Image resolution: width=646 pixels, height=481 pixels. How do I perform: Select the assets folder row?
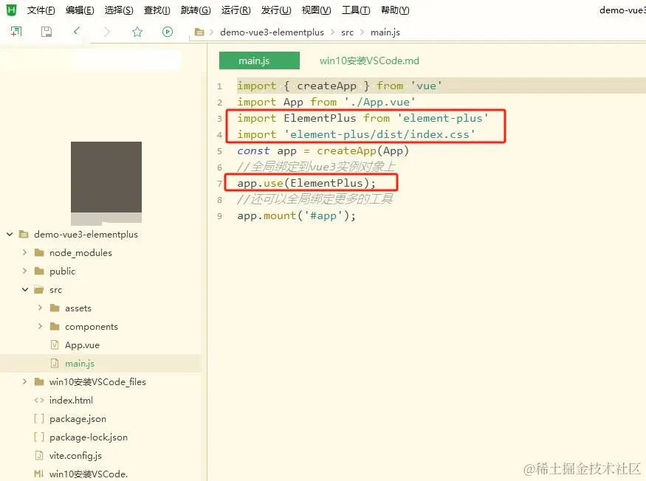point(100,308)
